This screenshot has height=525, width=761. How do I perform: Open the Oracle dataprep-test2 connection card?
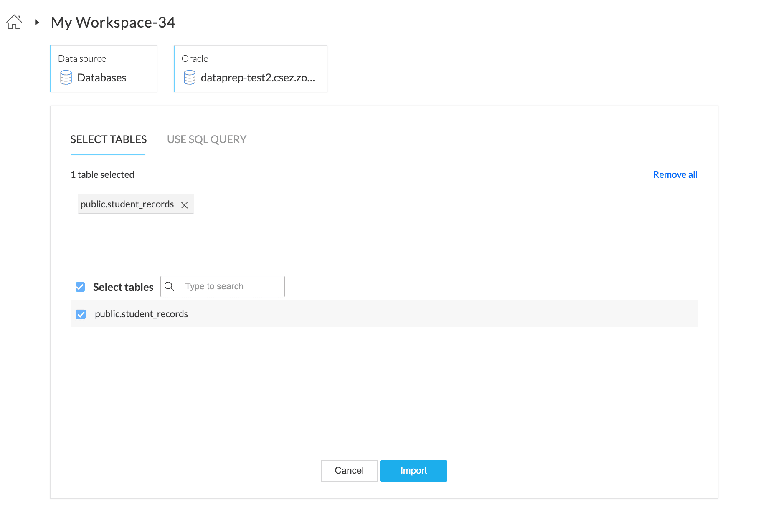pyautogui.click(x=251, y=69)
